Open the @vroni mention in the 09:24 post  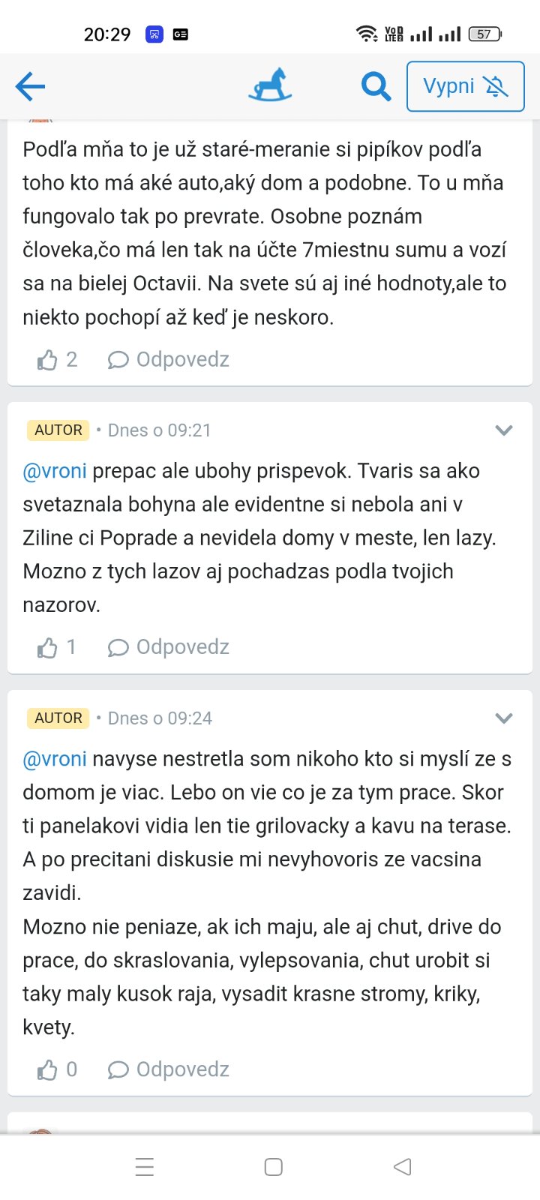tap(55, 759)
